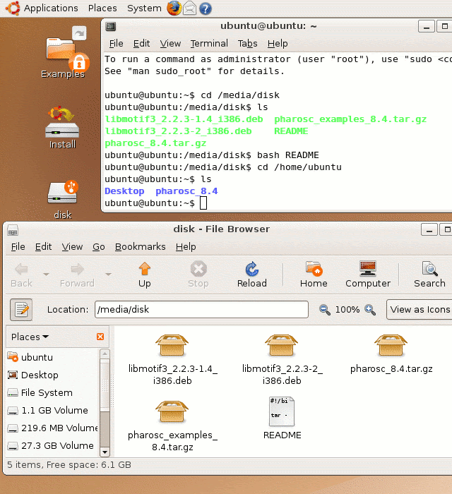This screenshot has height=494, width=452.
Task: Select pharosc_examples_8.4.tar.gz archive icon
Action: [x=172, y=411]
